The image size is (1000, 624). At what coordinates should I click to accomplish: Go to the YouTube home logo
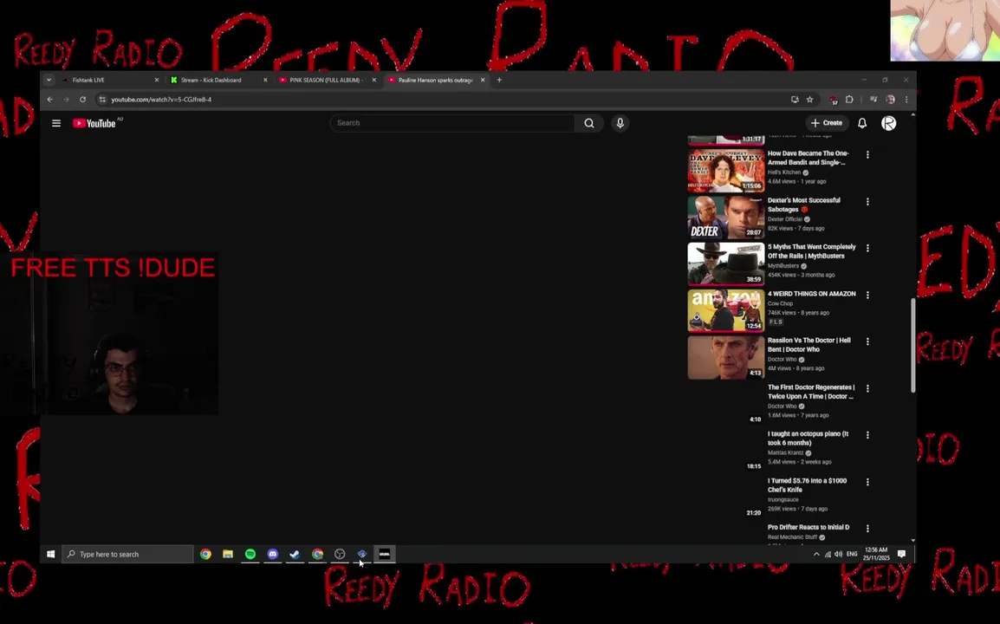(94, 123)
